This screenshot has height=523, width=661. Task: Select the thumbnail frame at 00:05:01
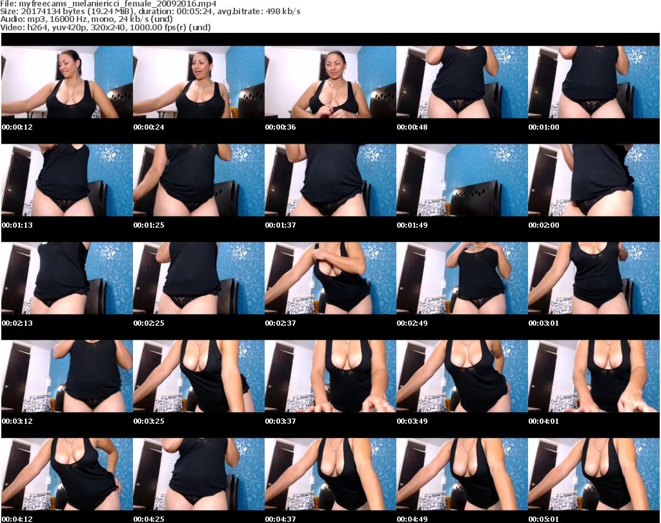(x=594, y=474)
